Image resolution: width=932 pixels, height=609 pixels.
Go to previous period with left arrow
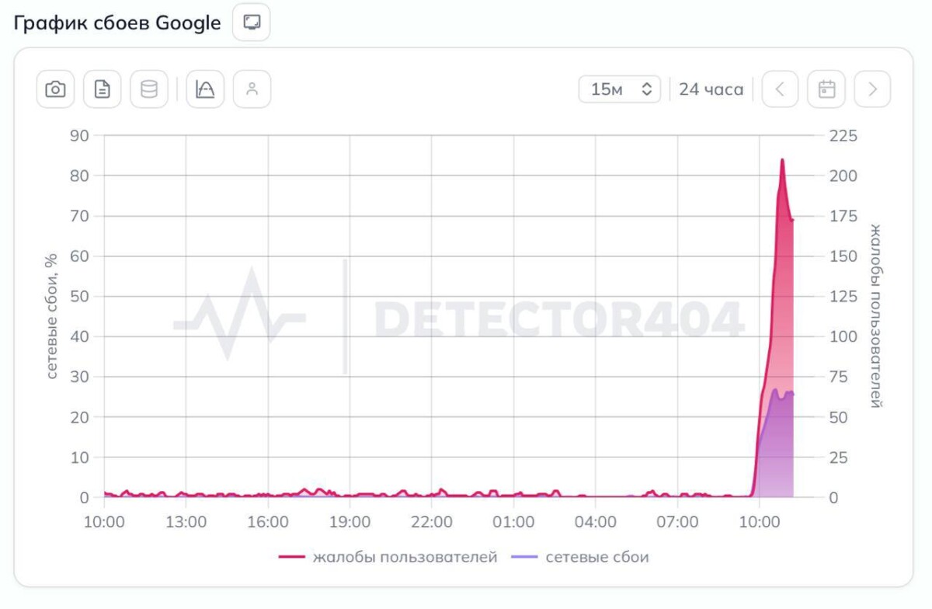coord(780,89)
